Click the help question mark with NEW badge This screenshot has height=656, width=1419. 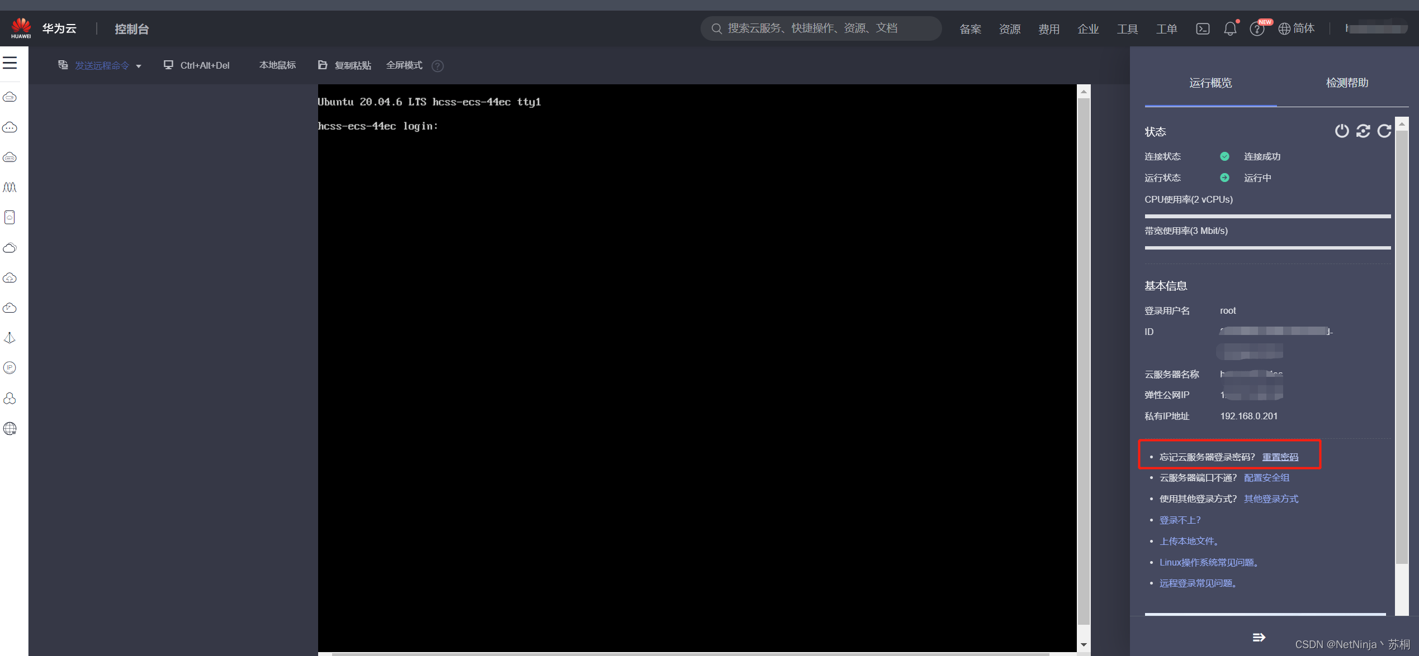[1257, 29]
